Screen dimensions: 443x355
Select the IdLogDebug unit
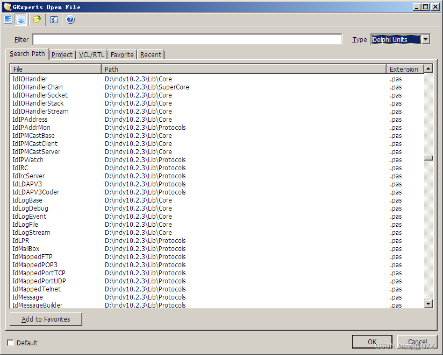tap(217, 208)
